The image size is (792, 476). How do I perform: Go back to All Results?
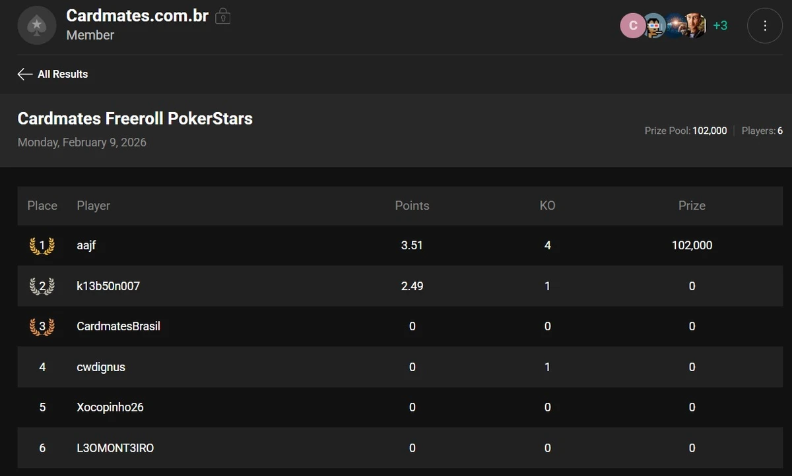click(x=62, y=74)
